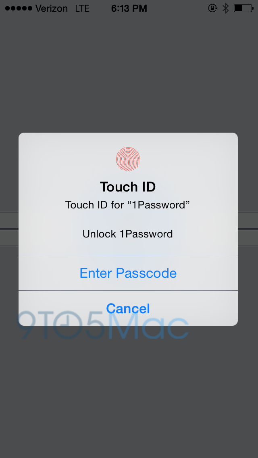Tap the Verizon carrier label
Screen dimensions: 258x458
tap(52, 8)
